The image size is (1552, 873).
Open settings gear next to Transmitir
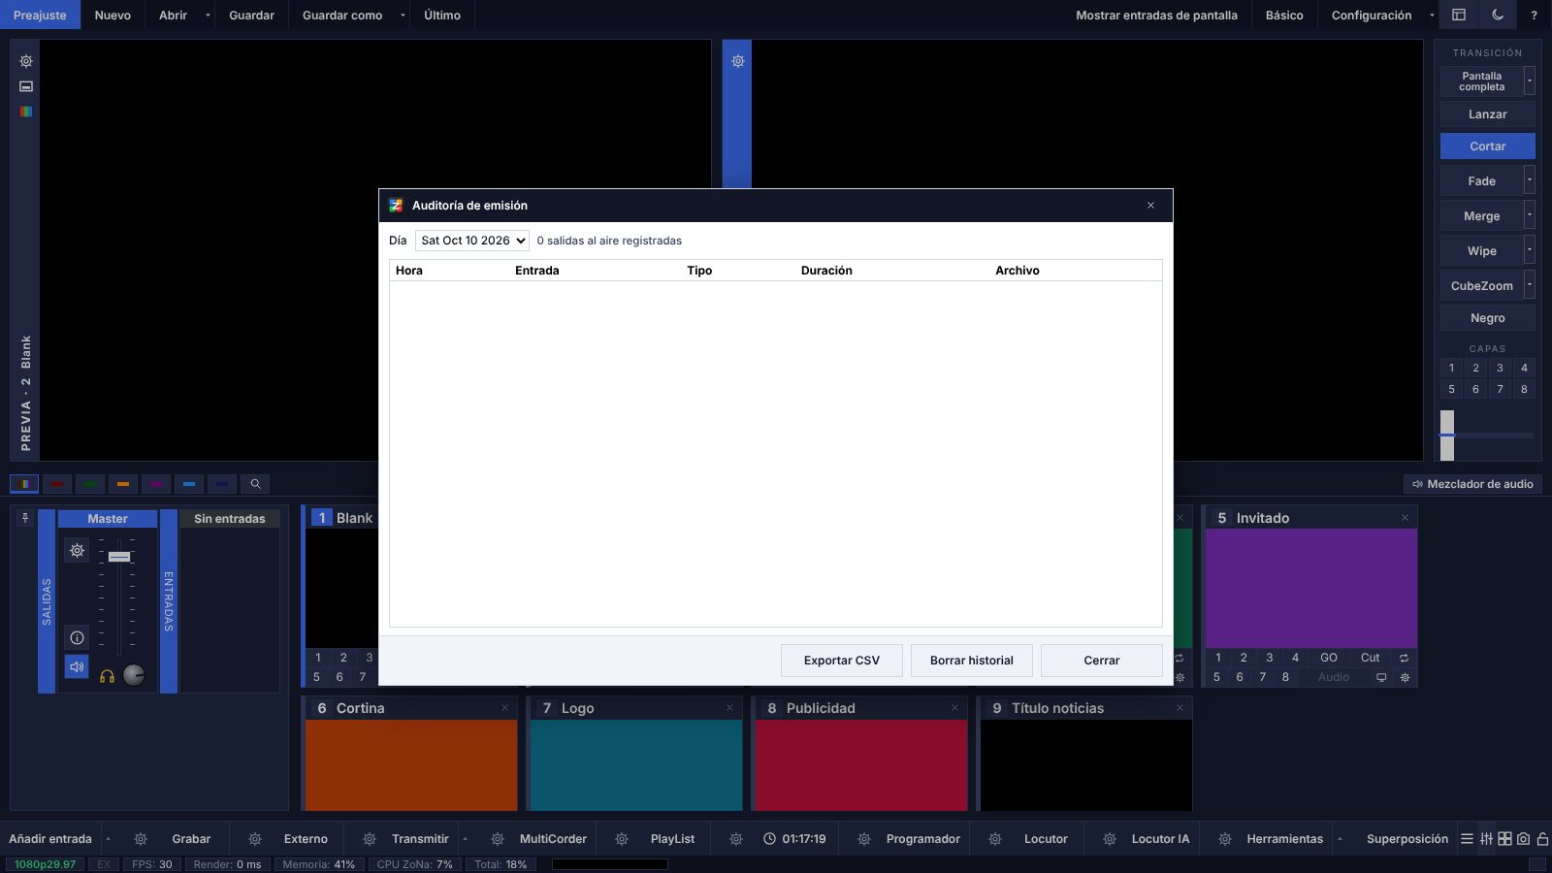point(370,839)
